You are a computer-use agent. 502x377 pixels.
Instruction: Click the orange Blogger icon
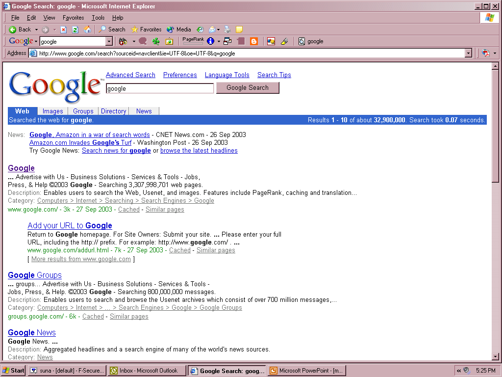coord(253,41)
